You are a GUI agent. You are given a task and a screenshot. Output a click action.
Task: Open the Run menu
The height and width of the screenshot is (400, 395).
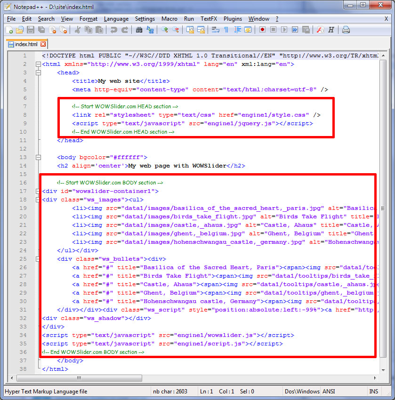click(x=189, y=19)
